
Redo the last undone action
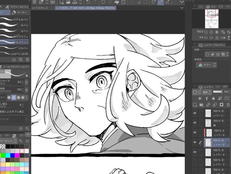[94, 2]
